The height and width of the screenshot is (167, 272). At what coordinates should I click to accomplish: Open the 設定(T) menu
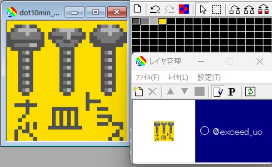(x=209, y=77)
